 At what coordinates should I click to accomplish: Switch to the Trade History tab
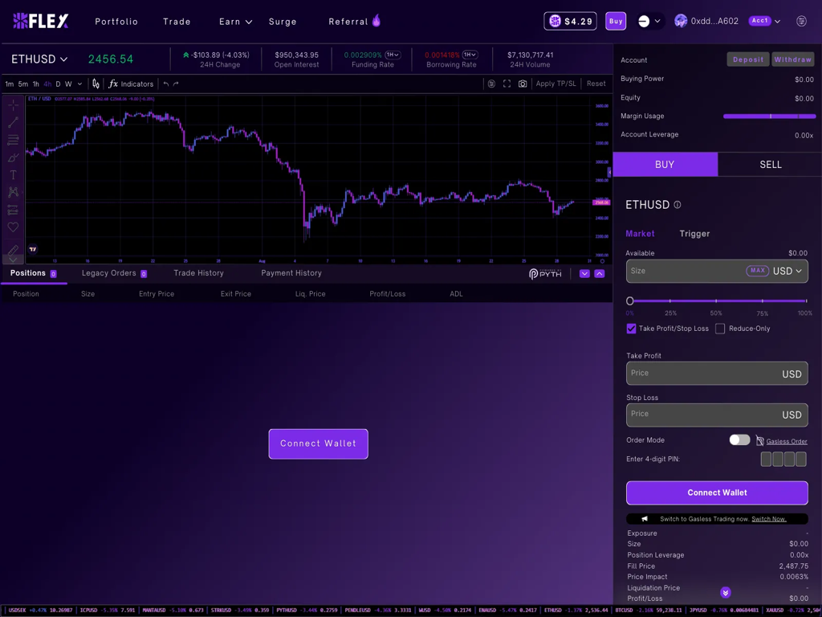198,273
